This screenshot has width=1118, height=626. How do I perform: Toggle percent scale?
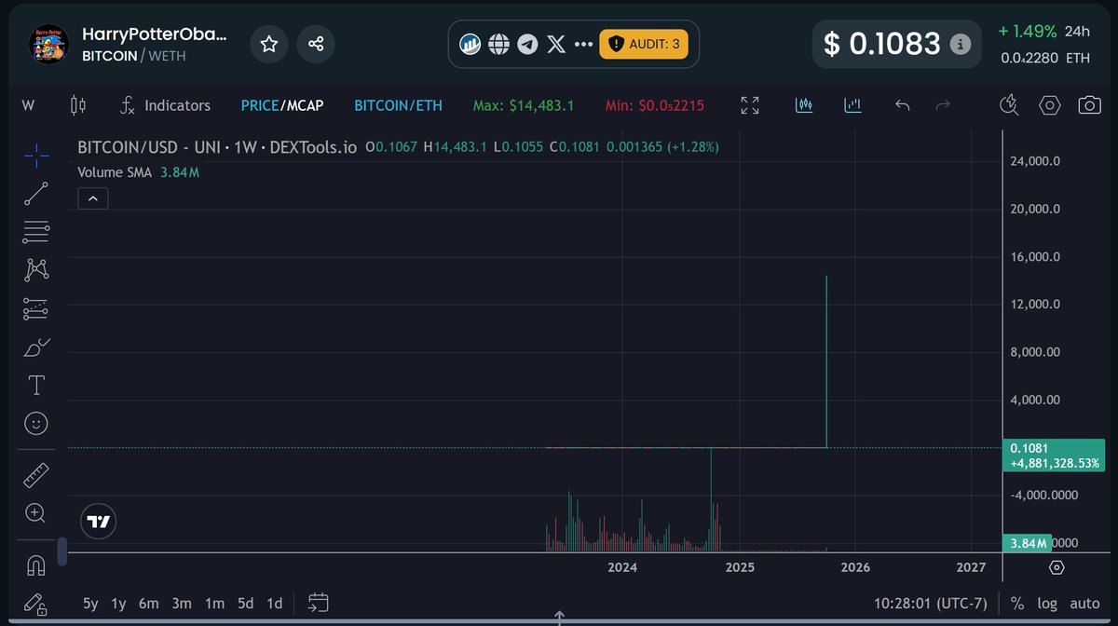point(1016,604)
